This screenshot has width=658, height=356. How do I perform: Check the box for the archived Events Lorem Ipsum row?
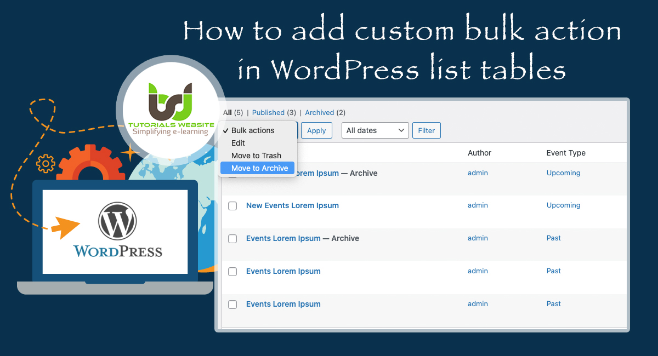(232, 238)
